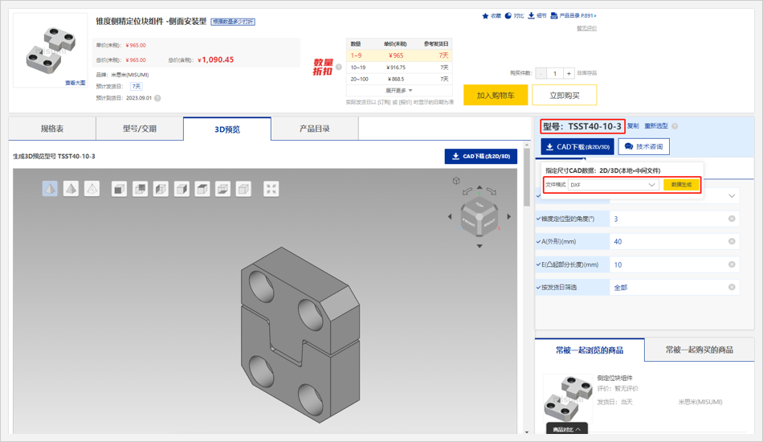Expand the dropdown chevron behind the CAD popup

click(x=732, y=195)
